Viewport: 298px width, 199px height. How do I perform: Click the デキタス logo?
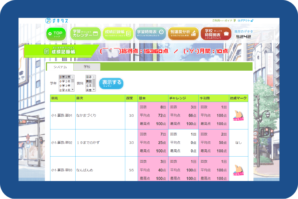57,20
